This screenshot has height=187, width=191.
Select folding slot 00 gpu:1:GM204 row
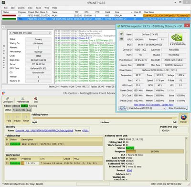[54, 144]
